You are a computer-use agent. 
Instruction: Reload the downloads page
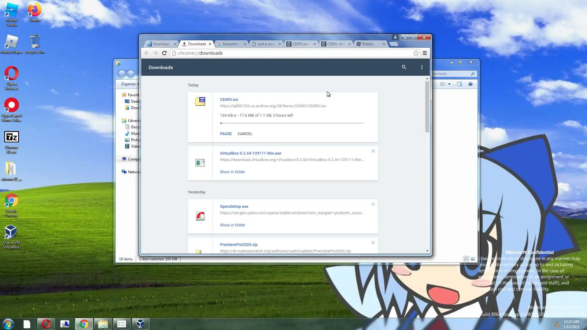point(164,53)
